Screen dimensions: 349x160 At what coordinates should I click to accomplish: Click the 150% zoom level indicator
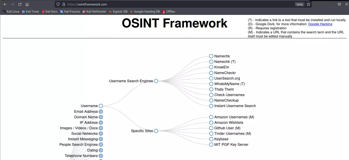[x=299, y=4]
